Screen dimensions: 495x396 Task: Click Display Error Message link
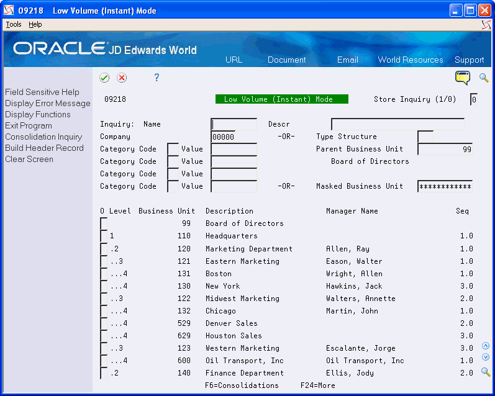(x=48, y=104)
